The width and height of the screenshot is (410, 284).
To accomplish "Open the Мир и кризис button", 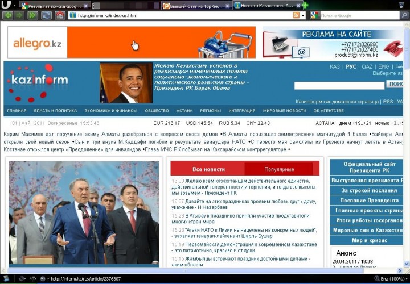I will pos(366,240).
